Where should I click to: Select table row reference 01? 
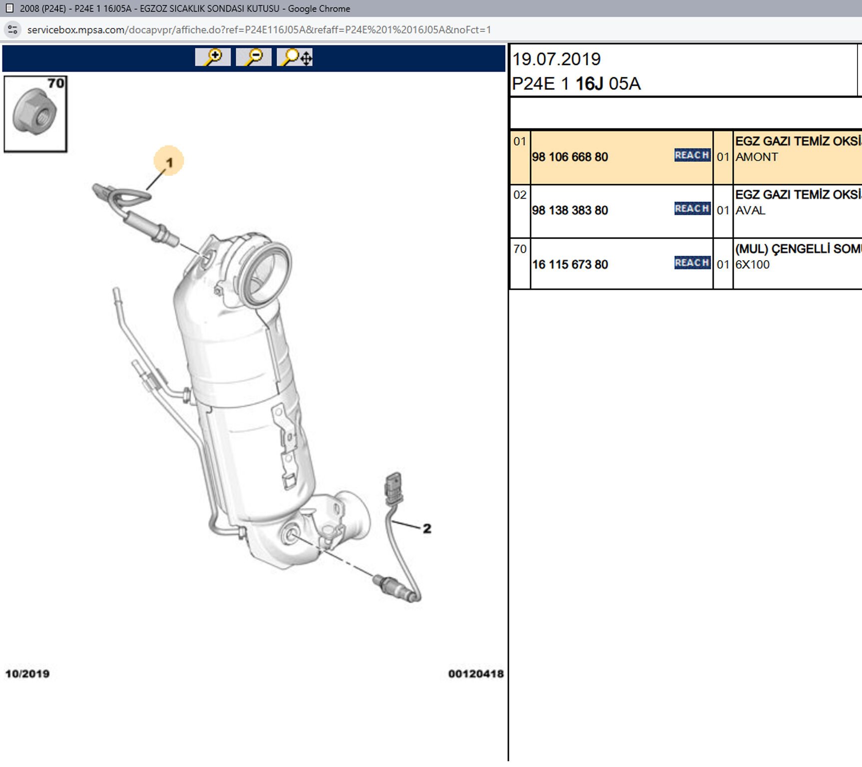(520, 142)
